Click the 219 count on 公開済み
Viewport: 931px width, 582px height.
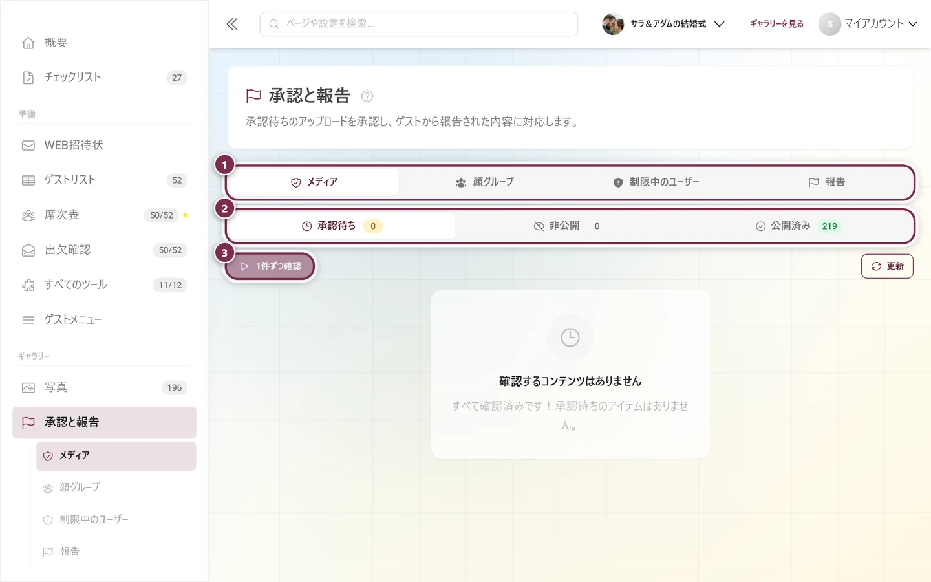829,226
